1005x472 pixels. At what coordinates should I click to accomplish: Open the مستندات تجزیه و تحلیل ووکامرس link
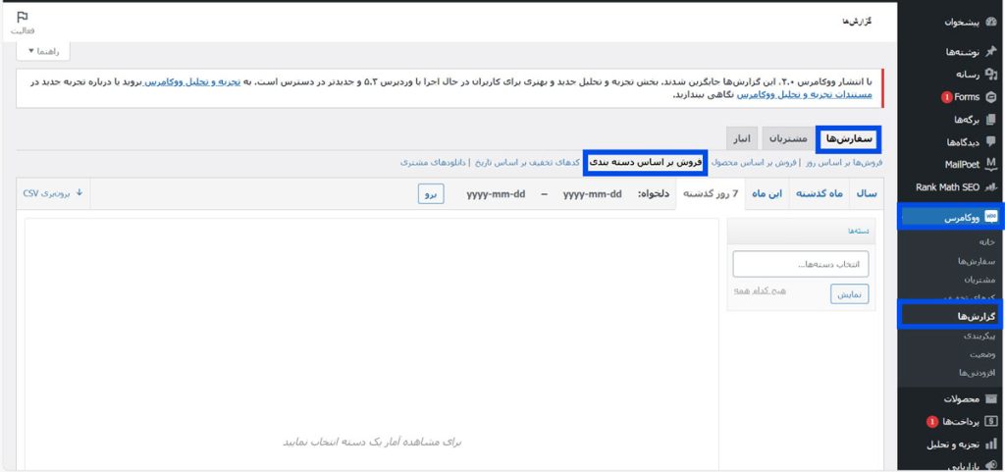[805, 94]
